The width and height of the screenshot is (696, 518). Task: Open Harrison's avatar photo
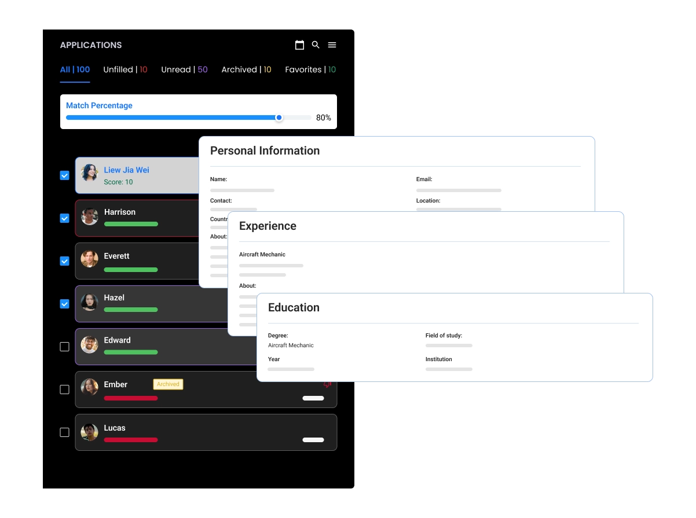[89, 216]
